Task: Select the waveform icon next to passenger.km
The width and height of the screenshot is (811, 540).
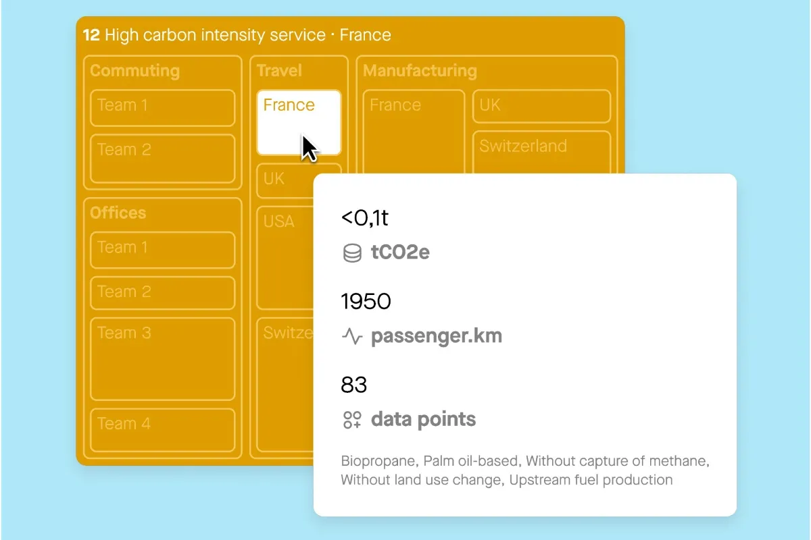Action: point(352,336)
